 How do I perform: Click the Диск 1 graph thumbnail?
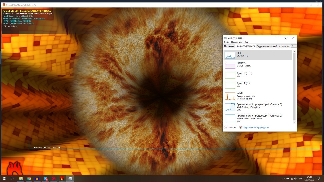tap(230, 85)
